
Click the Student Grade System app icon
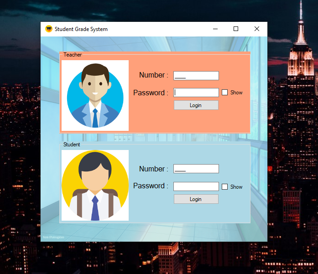click(49, 29)
